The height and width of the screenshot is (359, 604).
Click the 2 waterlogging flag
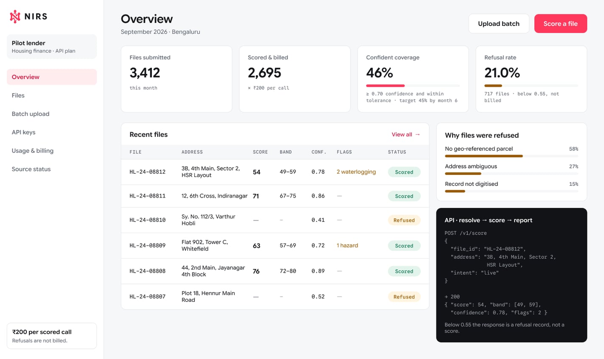356,172
